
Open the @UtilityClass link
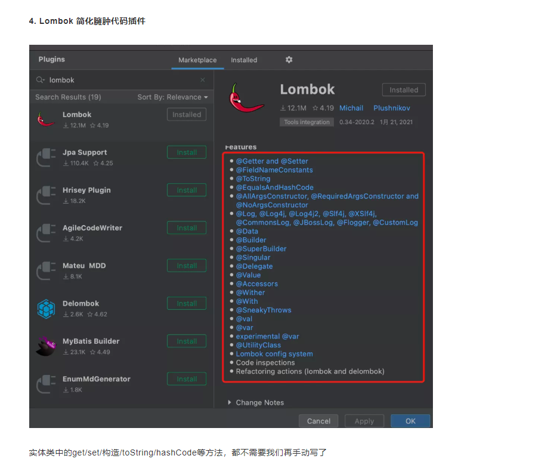coord(258,345)
